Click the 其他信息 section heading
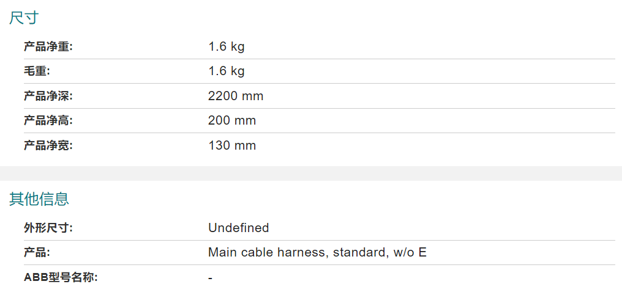This screenshot has width=622, height=295. pos(39,199)
